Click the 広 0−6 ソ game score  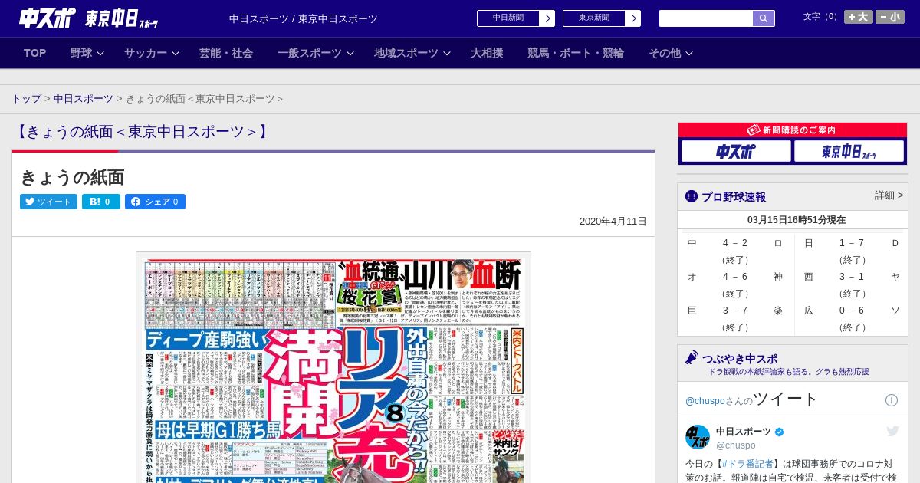coord(851,310)
